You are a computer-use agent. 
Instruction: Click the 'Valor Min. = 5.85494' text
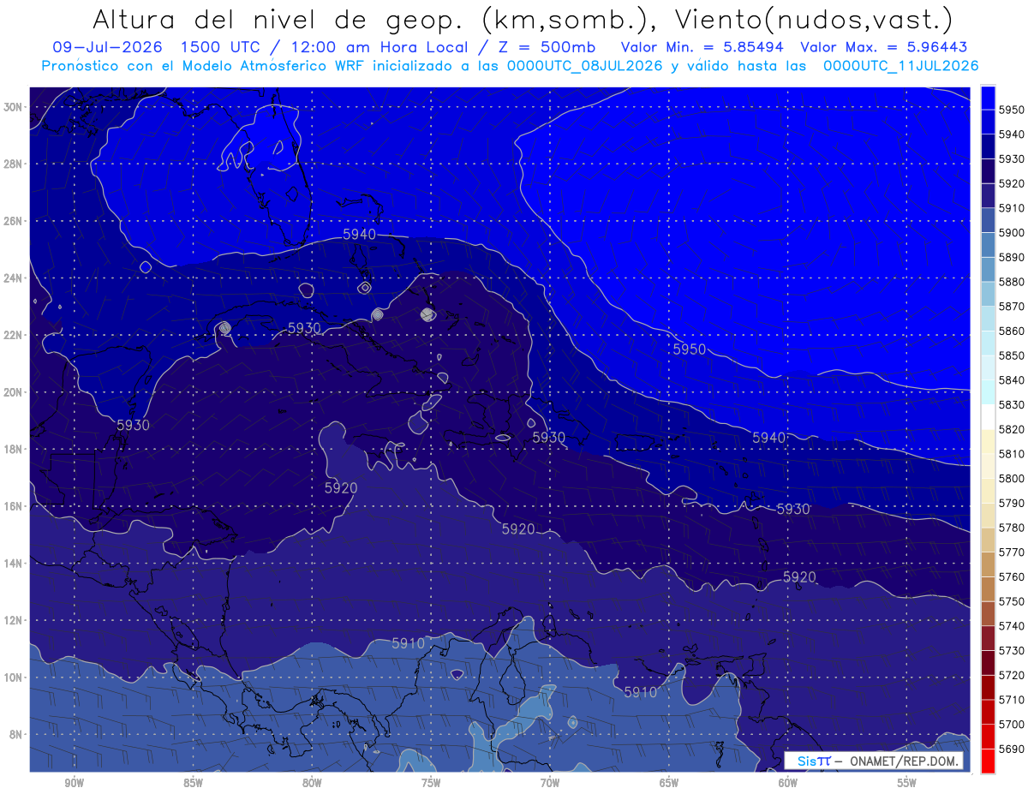click(704, 48)
